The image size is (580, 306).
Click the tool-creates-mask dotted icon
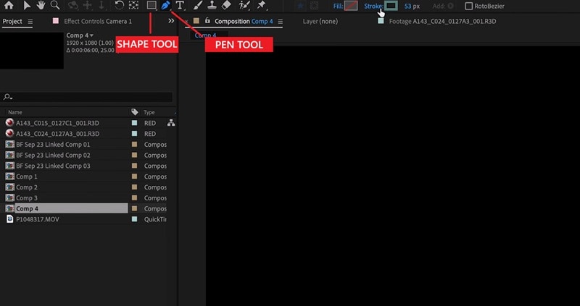click(314, 6)
